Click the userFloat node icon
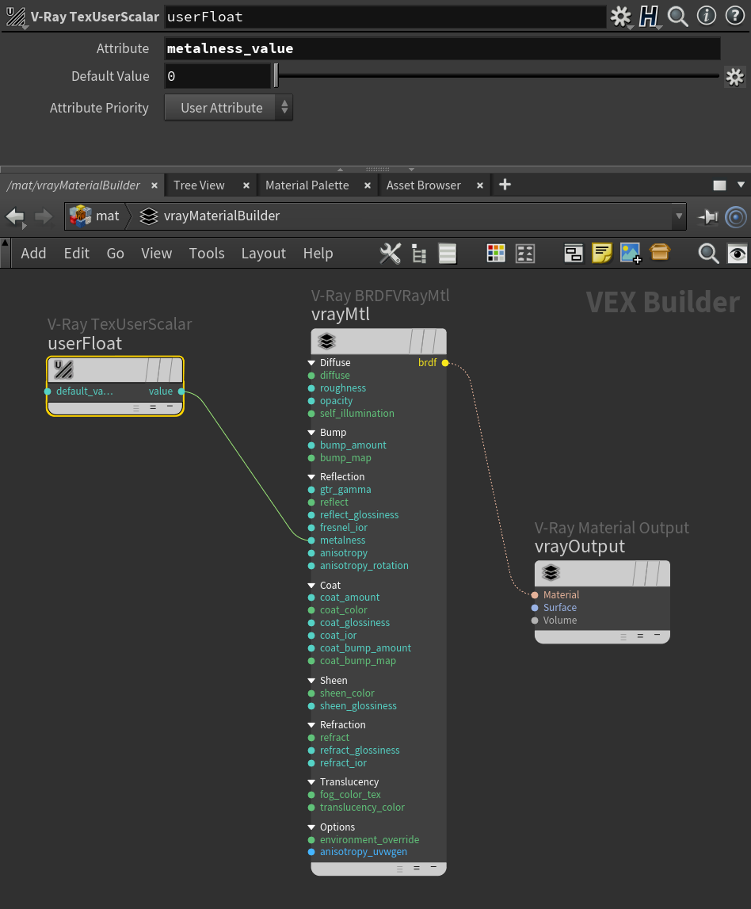Screen dimensions: 751x909 (x=63, y=369)
